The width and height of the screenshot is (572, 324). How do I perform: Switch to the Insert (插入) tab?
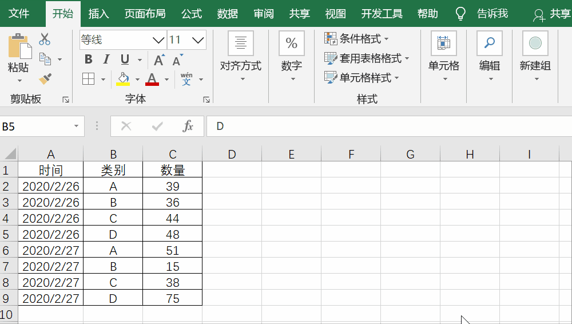[98, 14]
